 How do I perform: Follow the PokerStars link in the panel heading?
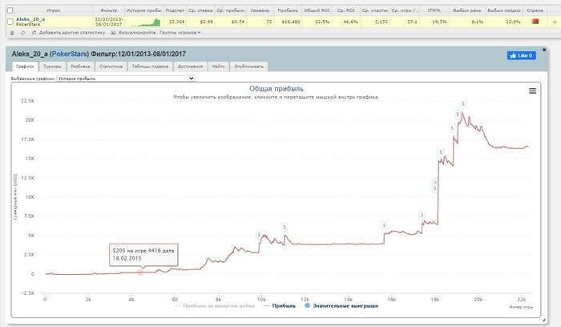[x=70, y=54]
